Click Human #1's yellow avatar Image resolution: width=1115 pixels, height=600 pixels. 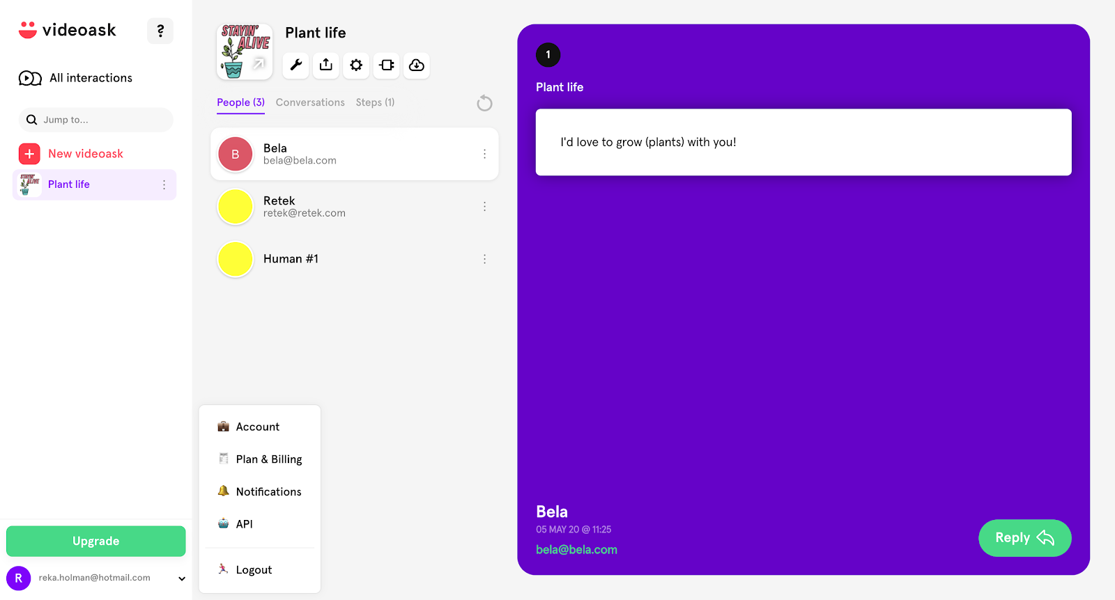(x=236, y=260)
